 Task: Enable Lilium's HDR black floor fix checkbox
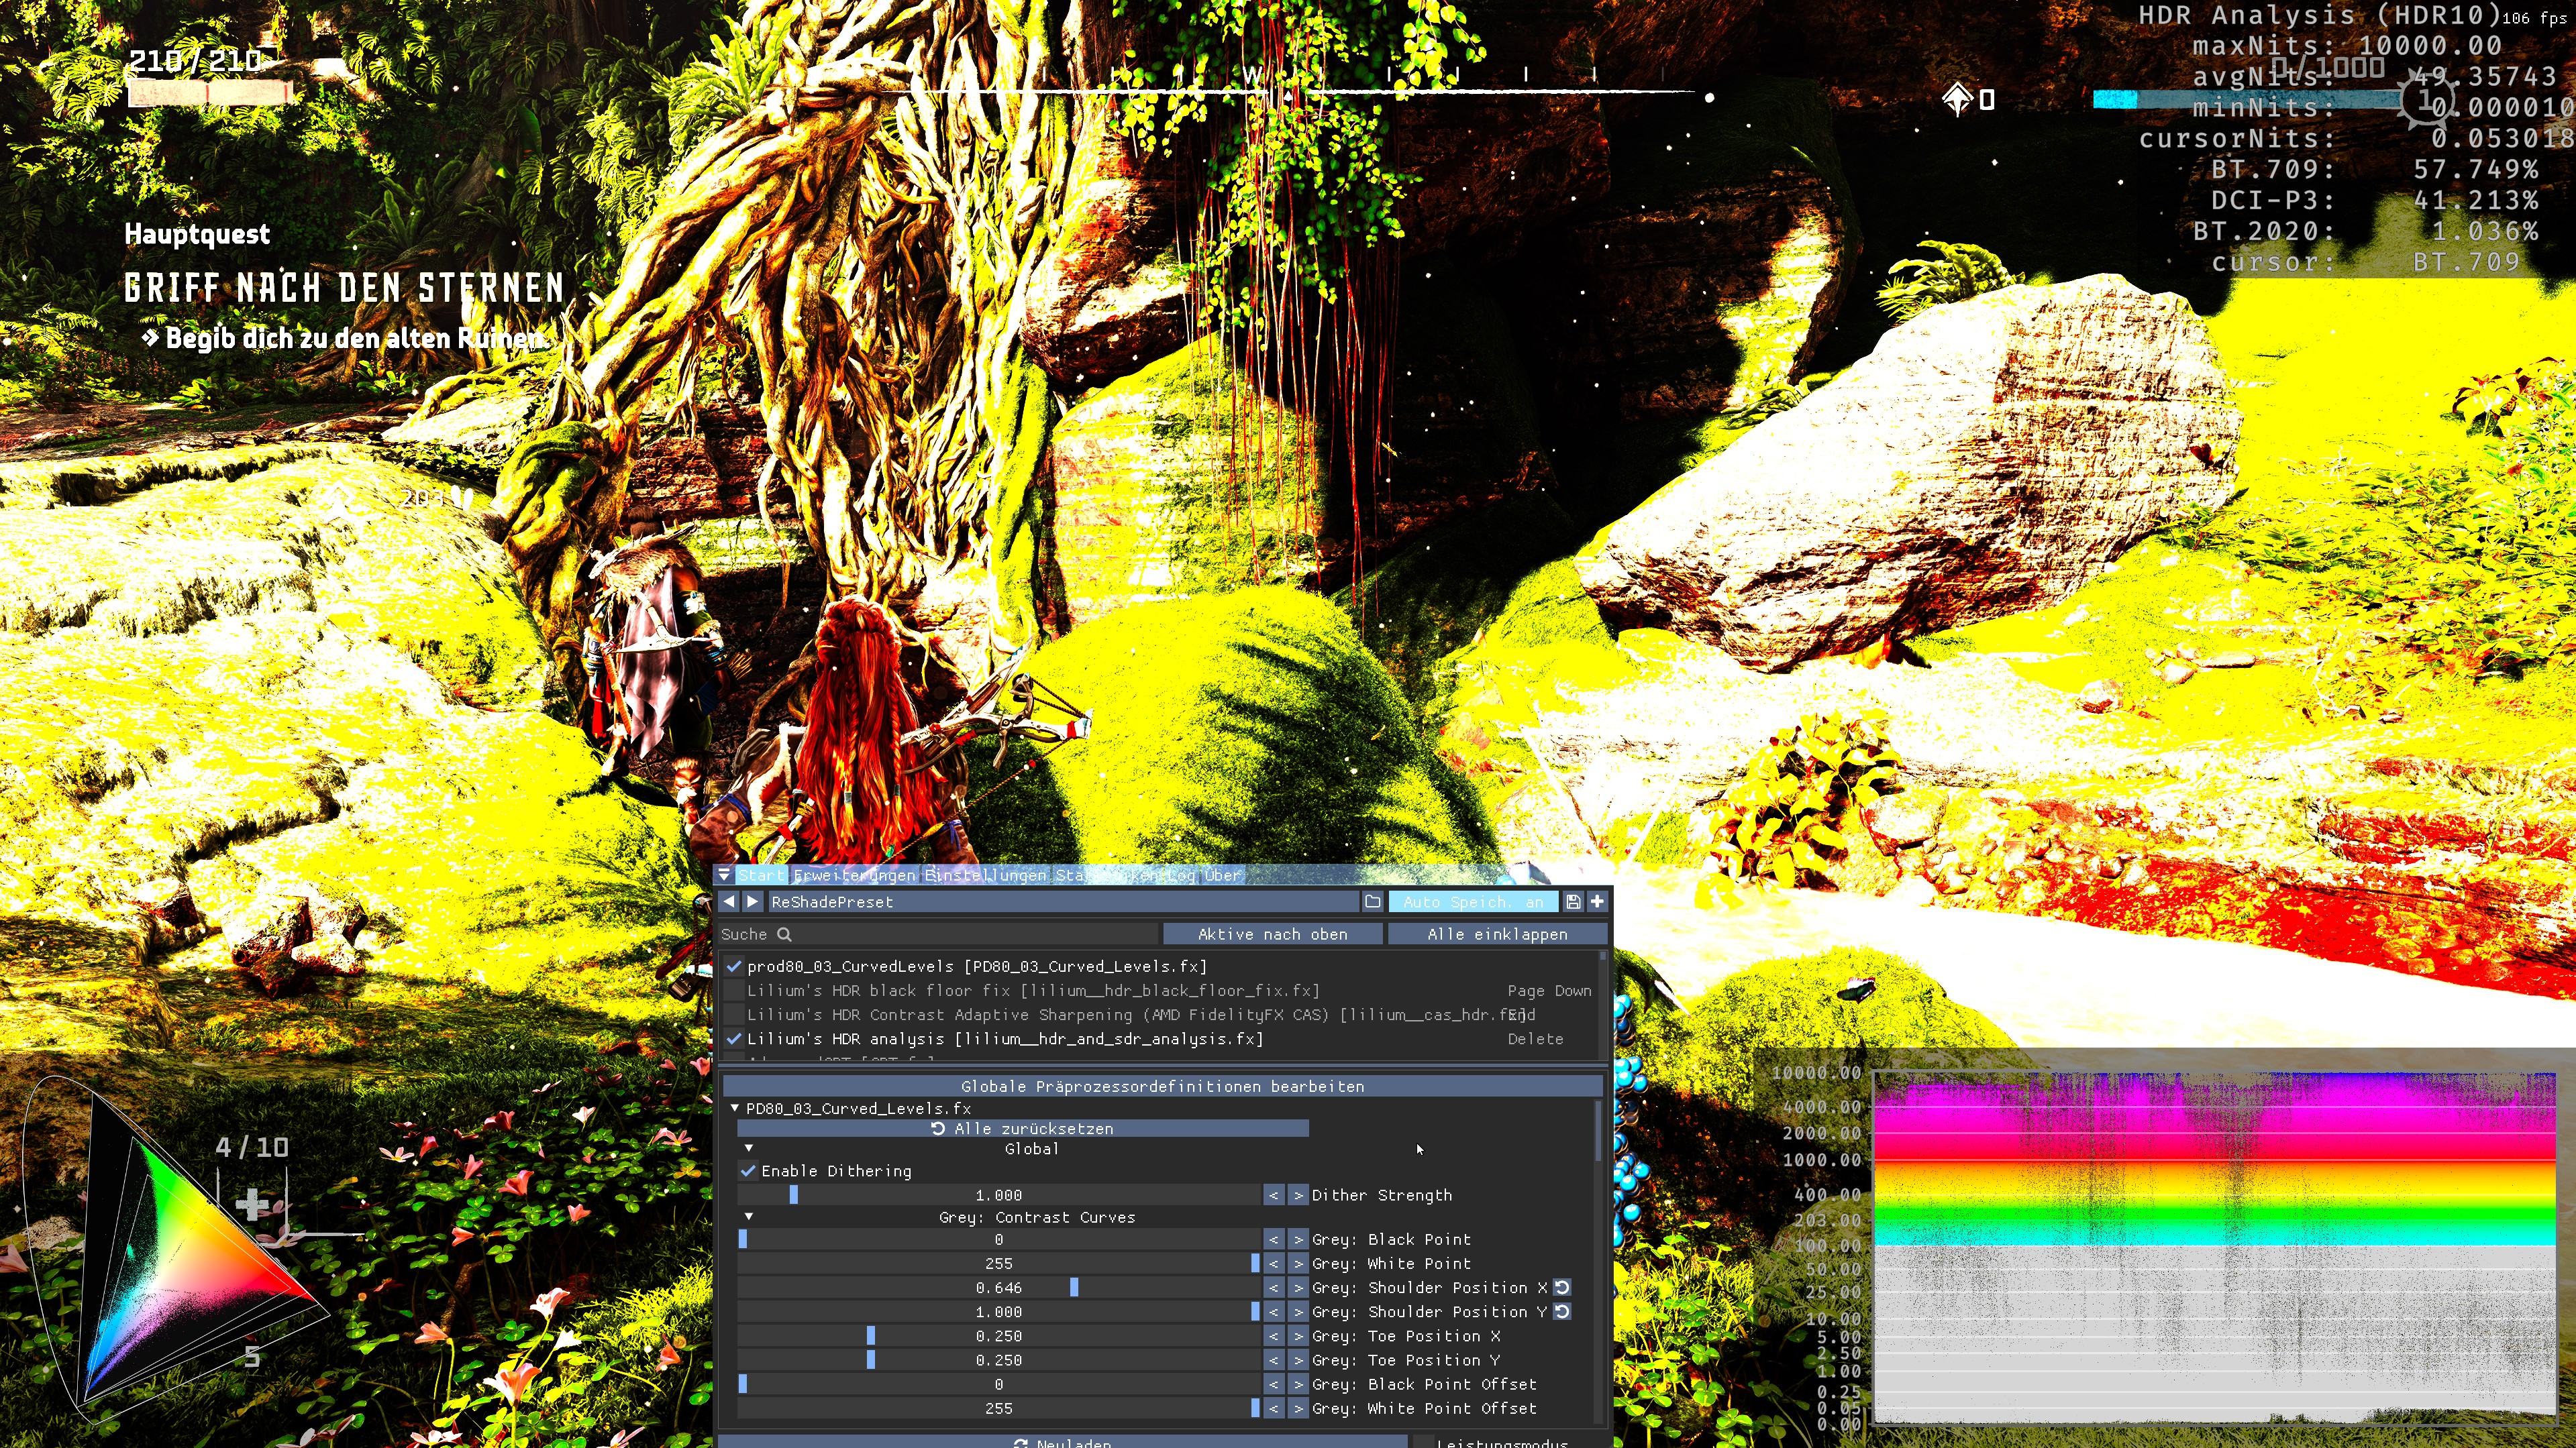[735, 991]
